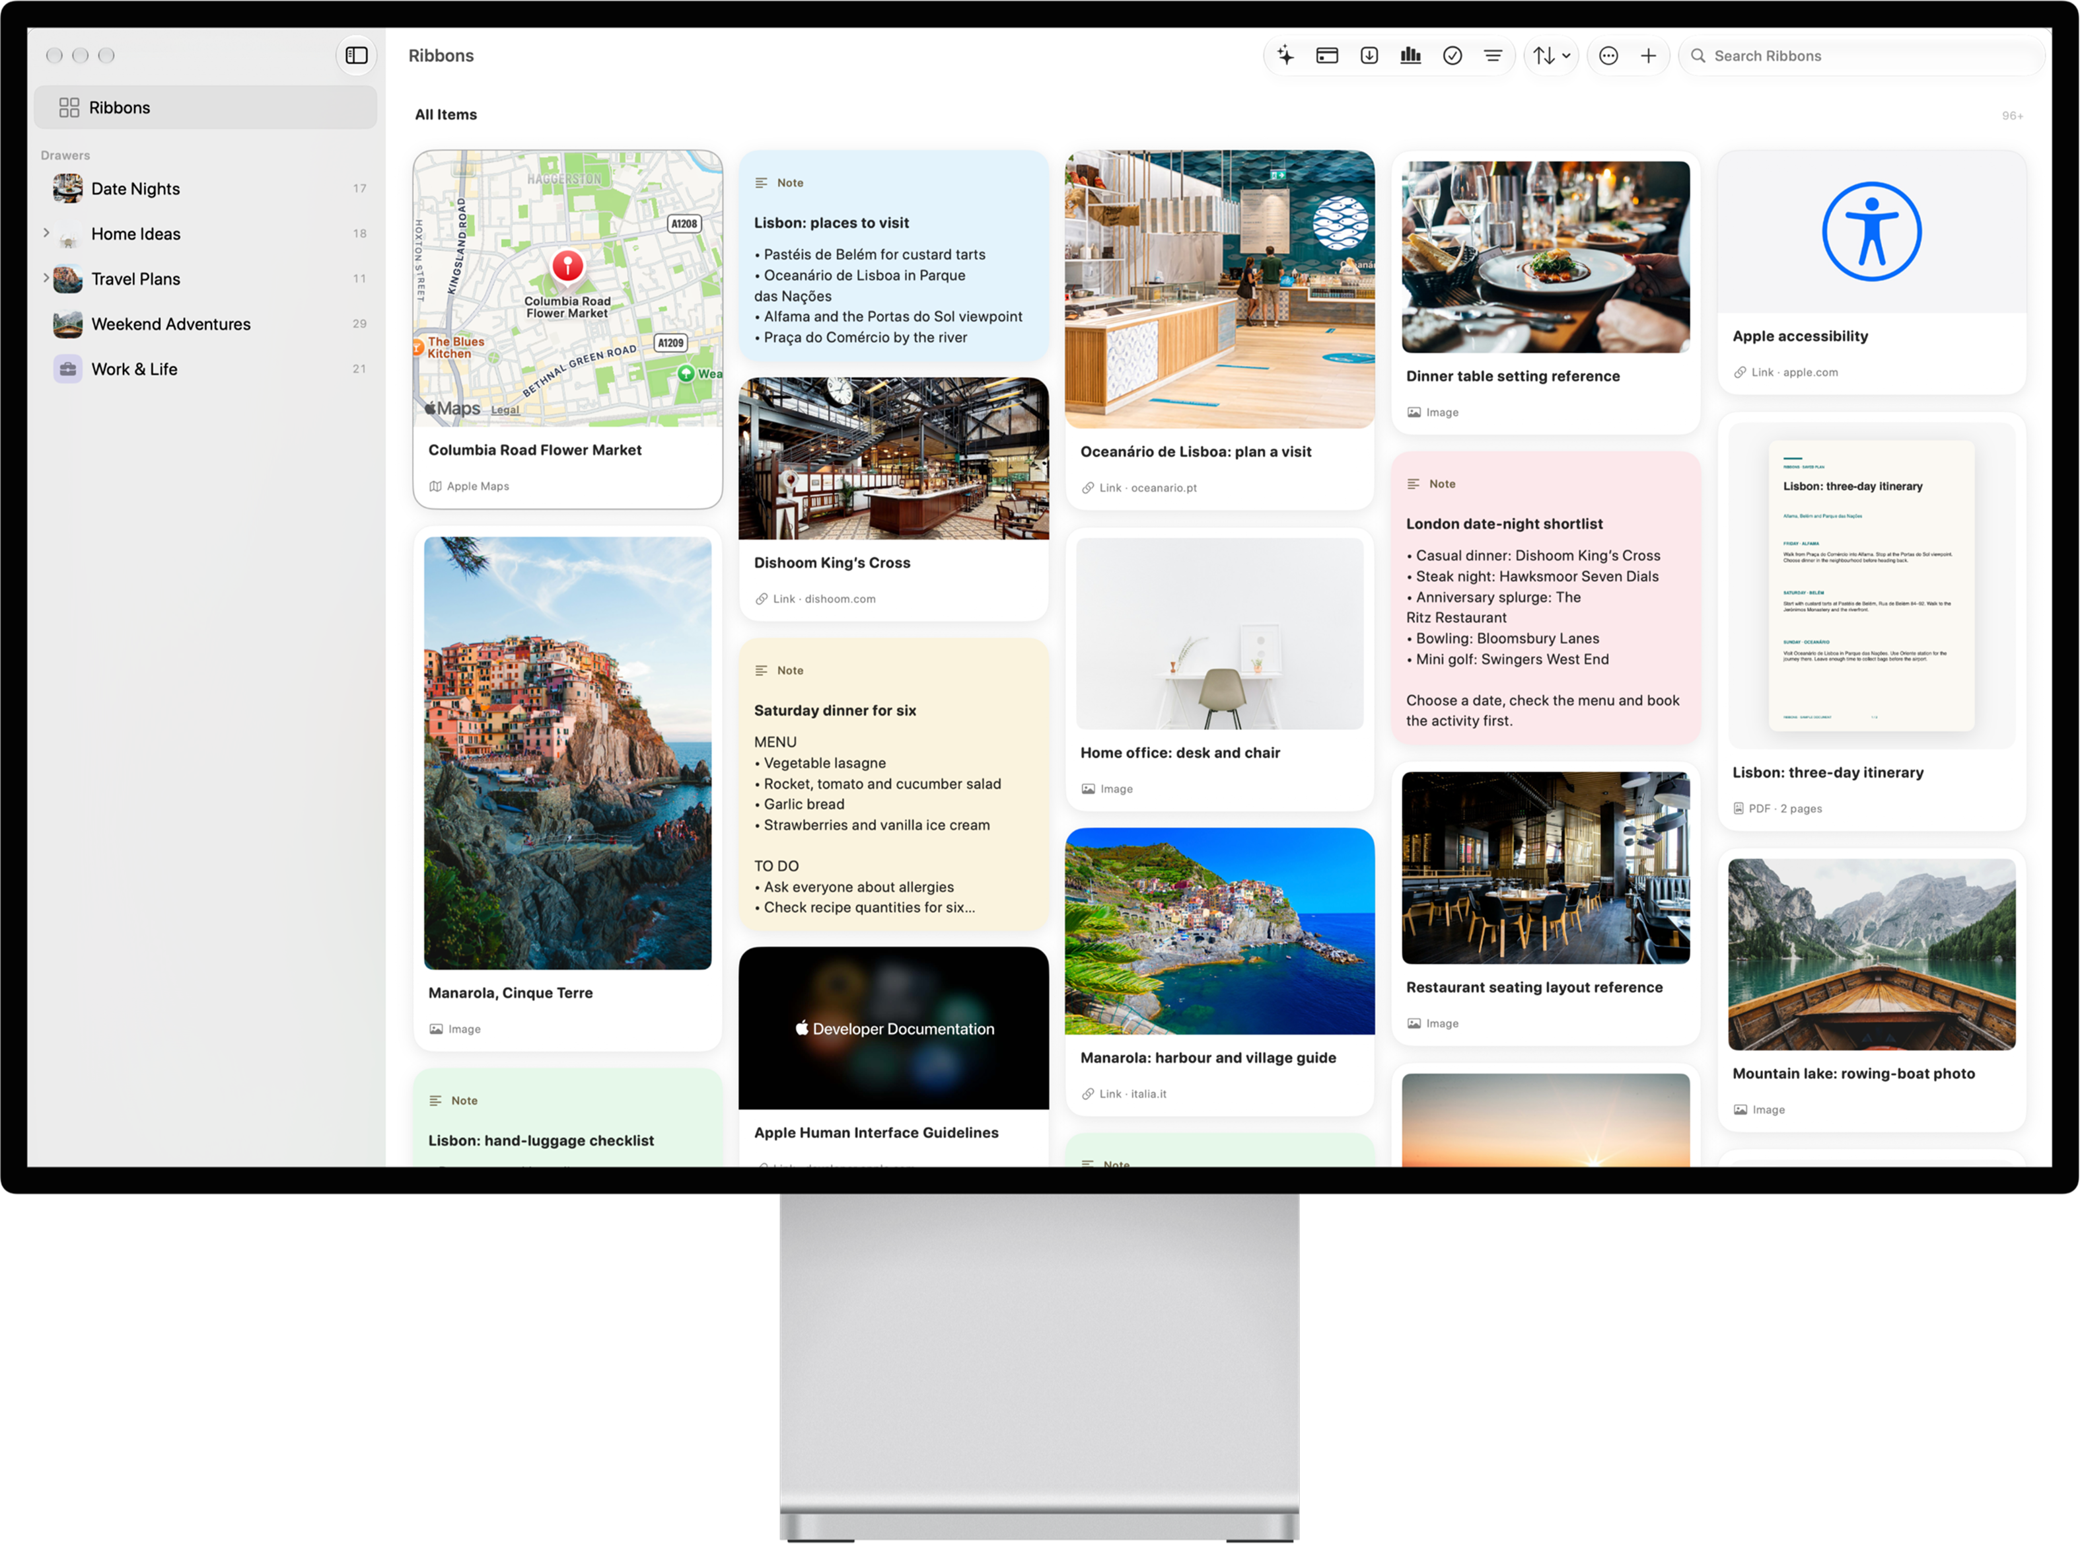
Task: Click the Date Nights drawer thumbnail icon
Action: pos(67,189)
